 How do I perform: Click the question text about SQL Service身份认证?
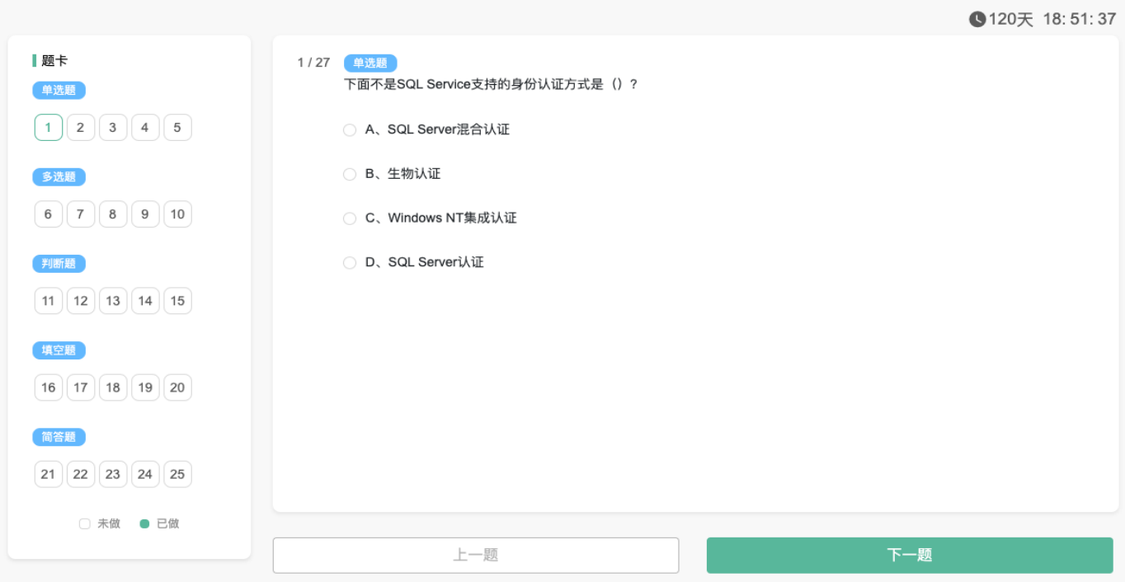491,84
